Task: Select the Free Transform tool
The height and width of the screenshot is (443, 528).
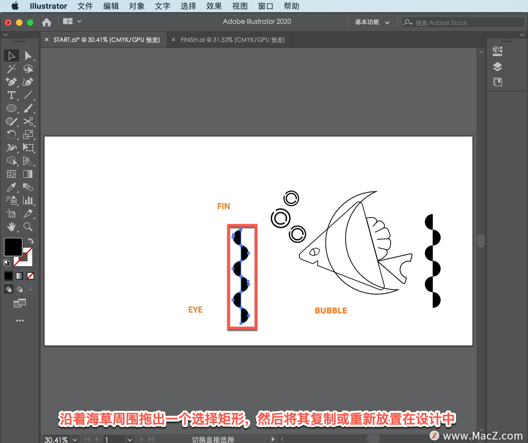Action: tap(28, 148)
